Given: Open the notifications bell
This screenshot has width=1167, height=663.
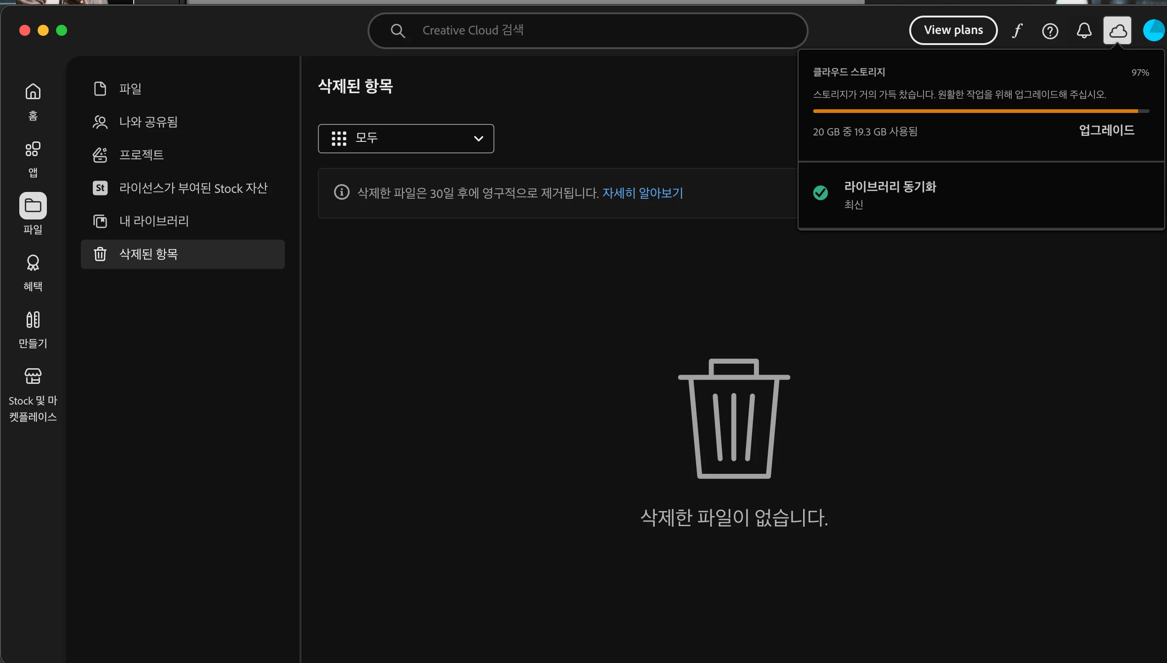Looking at the screenshot, I should [x=1084, y=31].
